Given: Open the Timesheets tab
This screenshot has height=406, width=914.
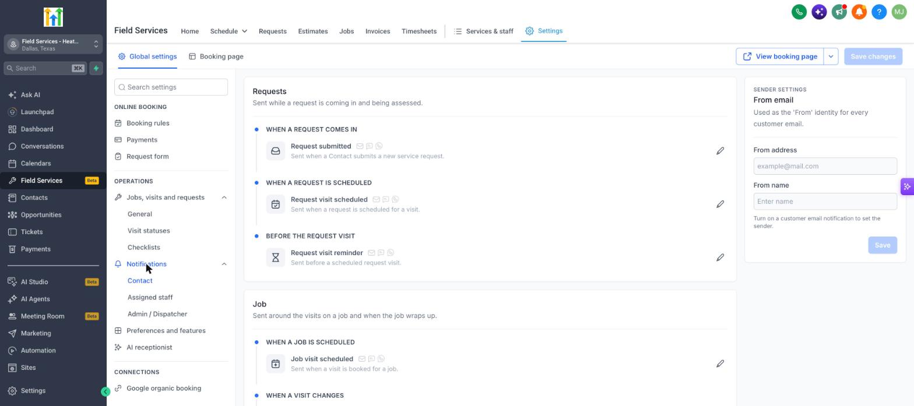Looking at the screenshot, I should (419, 31).
